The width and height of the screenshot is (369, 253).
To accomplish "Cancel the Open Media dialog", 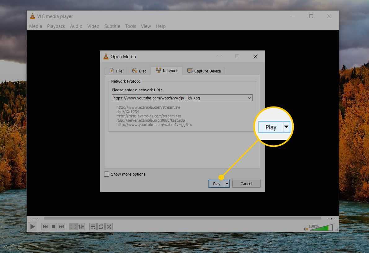I will pyautogui.click(x=246, y=184).
